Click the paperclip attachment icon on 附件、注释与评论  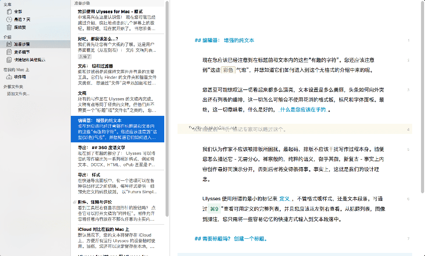click(x=73, y=202)
